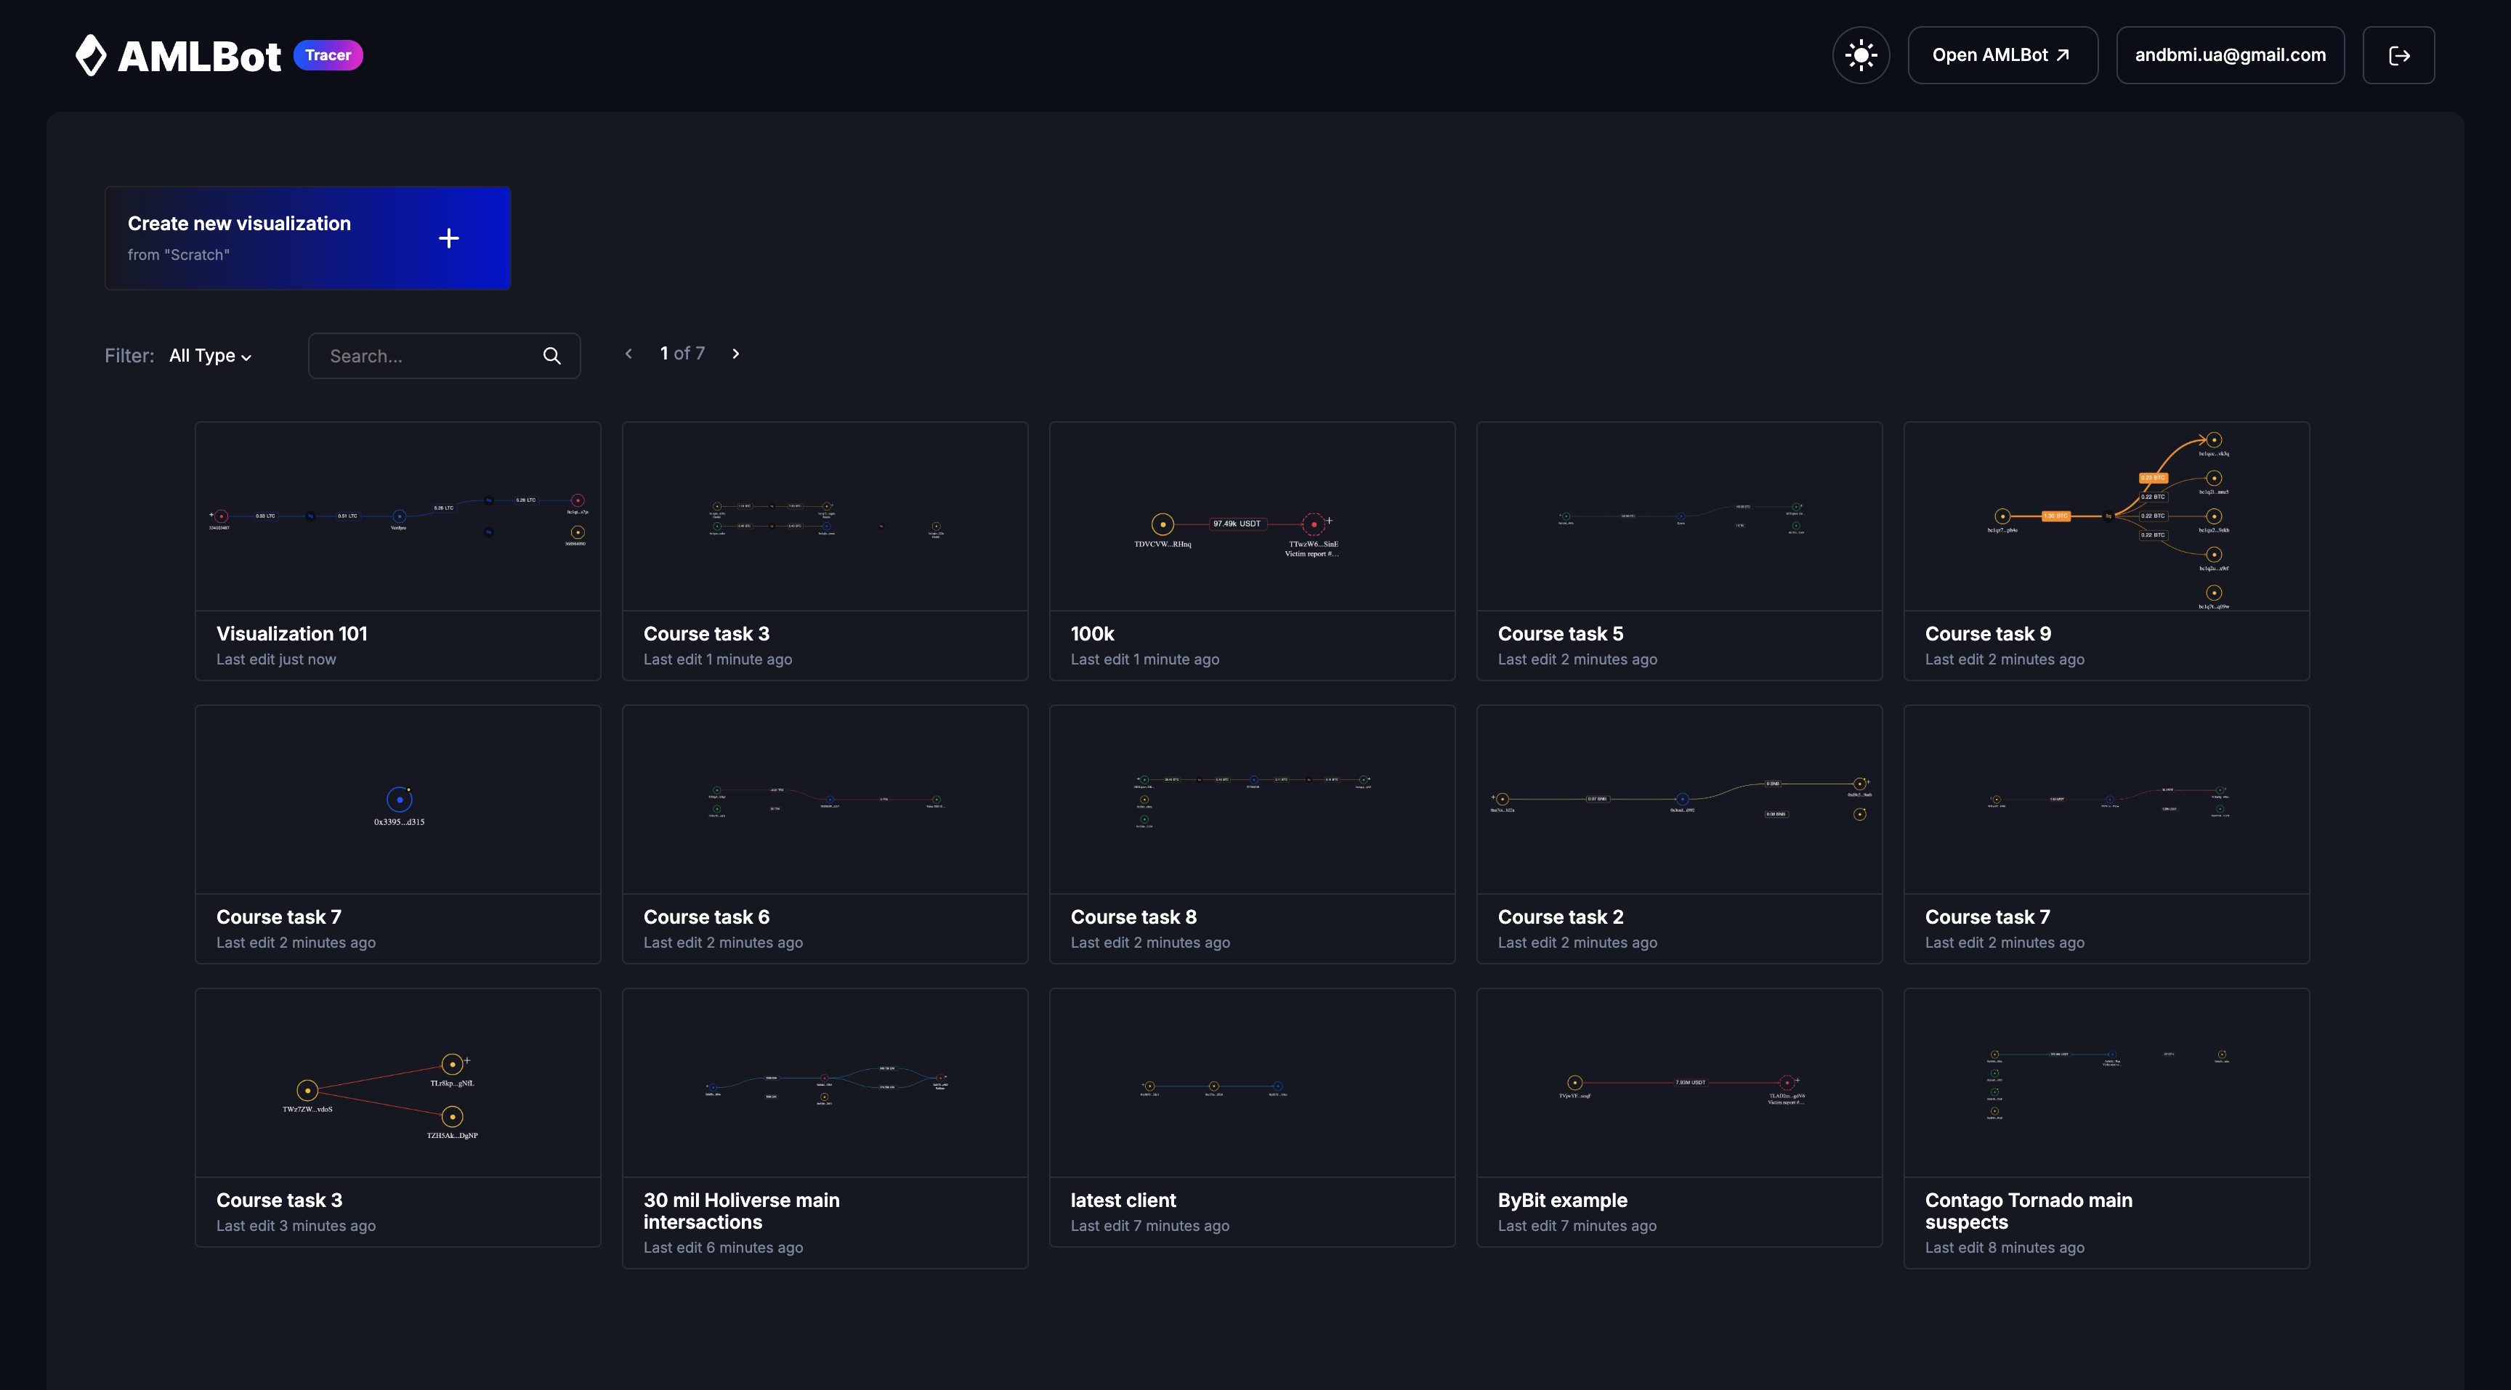Click the search magnifier icon

[551, 354]
